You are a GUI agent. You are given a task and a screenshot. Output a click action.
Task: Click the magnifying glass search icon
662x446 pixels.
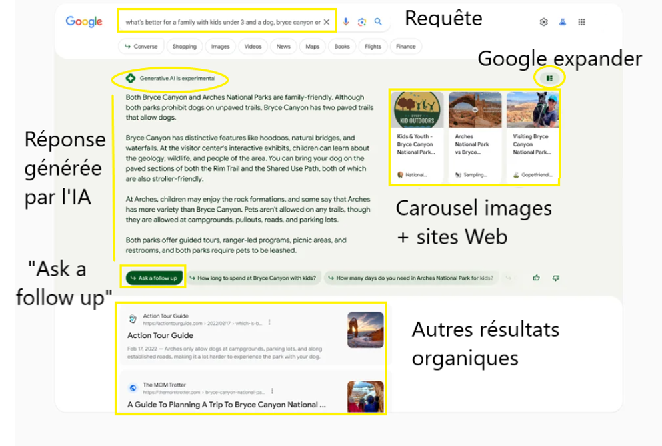coord(378,21)
